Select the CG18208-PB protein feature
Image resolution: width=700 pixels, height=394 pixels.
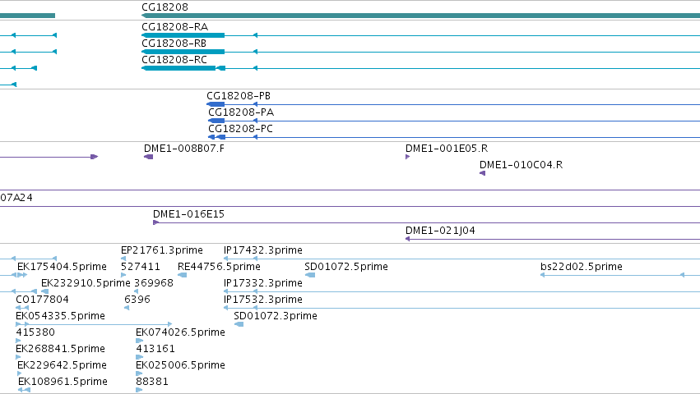point(216,104)
